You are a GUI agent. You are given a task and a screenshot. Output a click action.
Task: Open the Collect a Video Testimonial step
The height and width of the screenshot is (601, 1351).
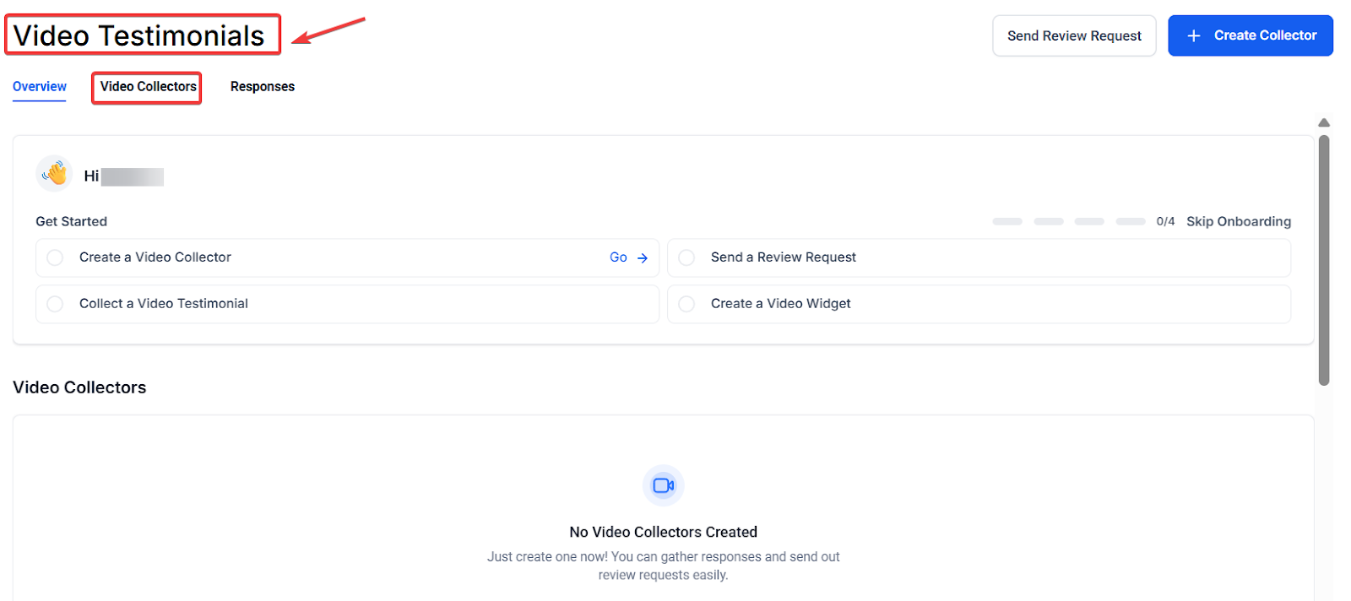point(164,304)
